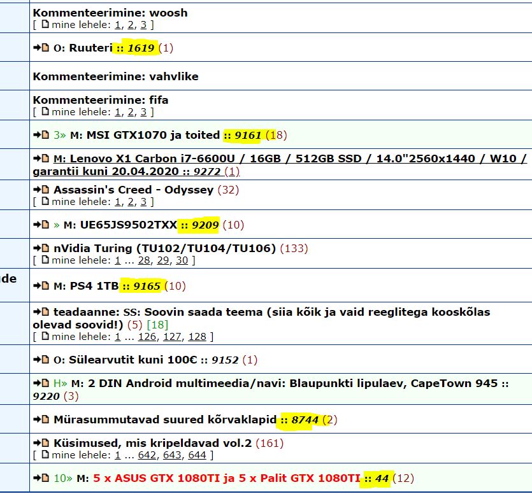Screen dimensions: 532x494
Task: Open Assassin's Creed - Odyssey thread
Action: pyautogui.click(x=134, y=190)
